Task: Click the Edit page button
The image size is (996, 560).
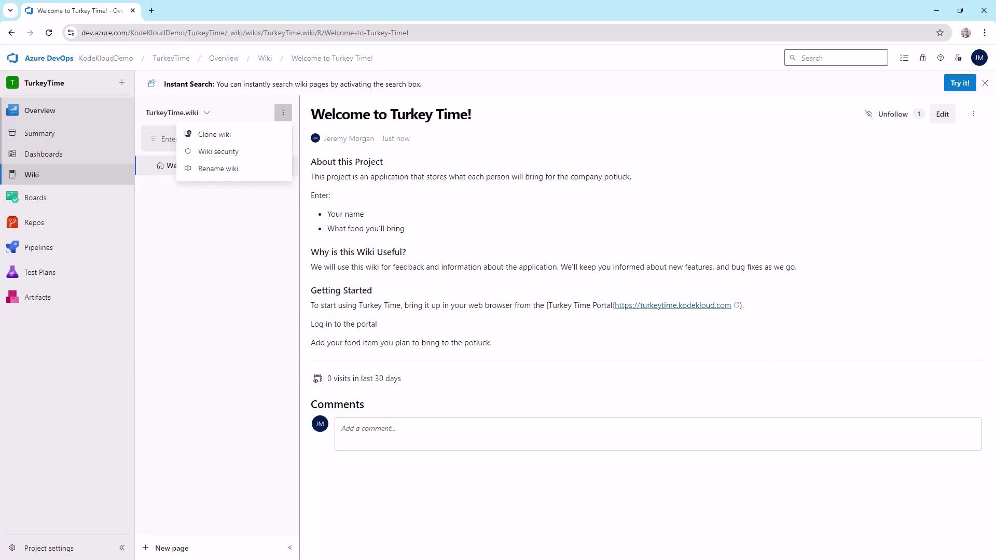Action: (942, 114)
